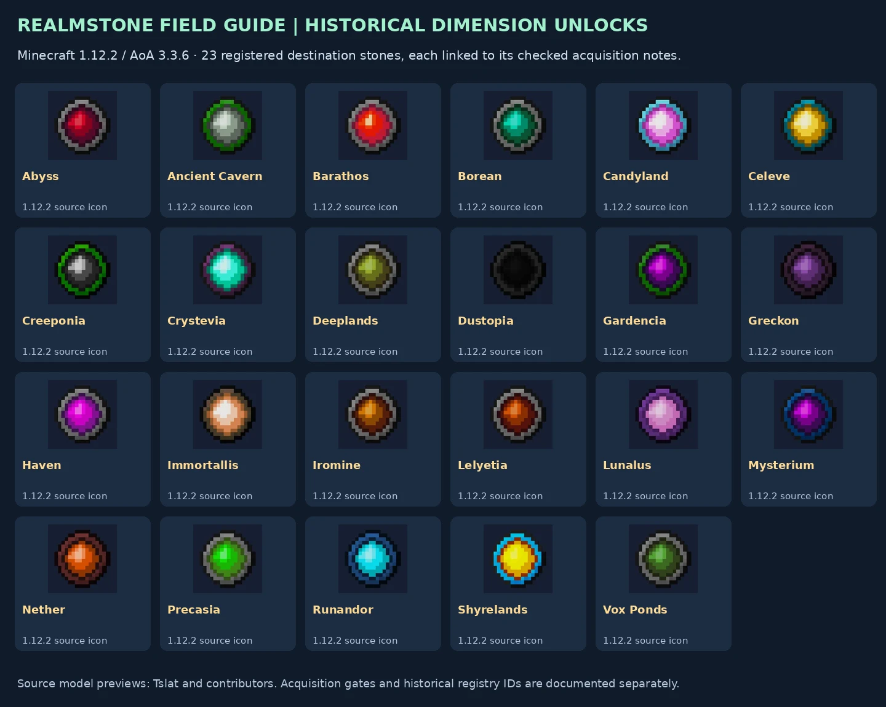Screen dimensions: 886x707
Task: Click the Abyss realmstone icon
Action: [82, 125]
